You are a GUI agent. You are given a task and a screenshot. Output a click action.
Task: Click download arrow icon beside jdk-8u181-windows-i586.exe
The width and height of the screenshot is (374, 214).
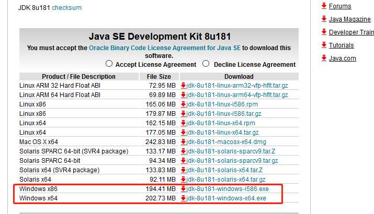tap(183, 189)
